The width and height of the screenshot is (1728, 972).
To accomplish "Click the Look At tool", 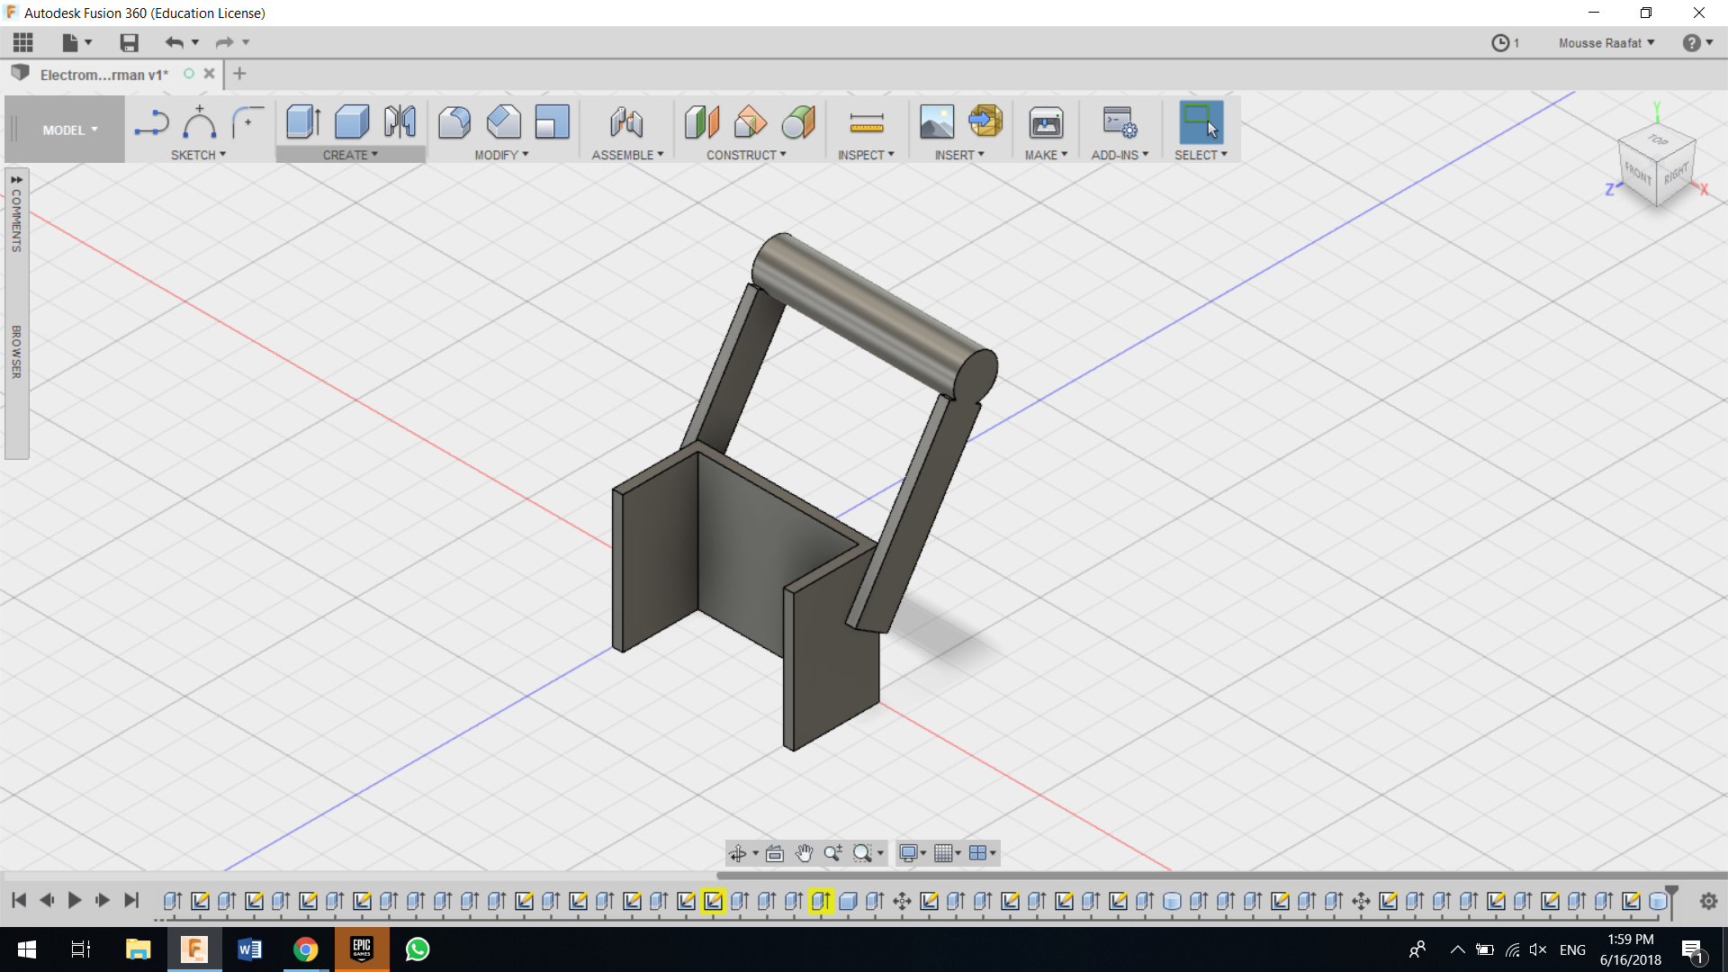I will coord(775,853).
